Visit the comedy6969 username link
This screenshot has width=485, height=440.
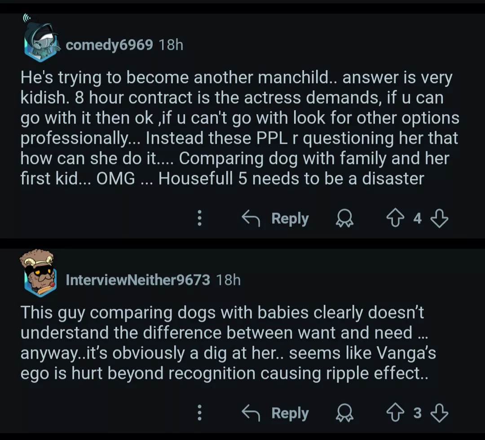pos(109,45)
